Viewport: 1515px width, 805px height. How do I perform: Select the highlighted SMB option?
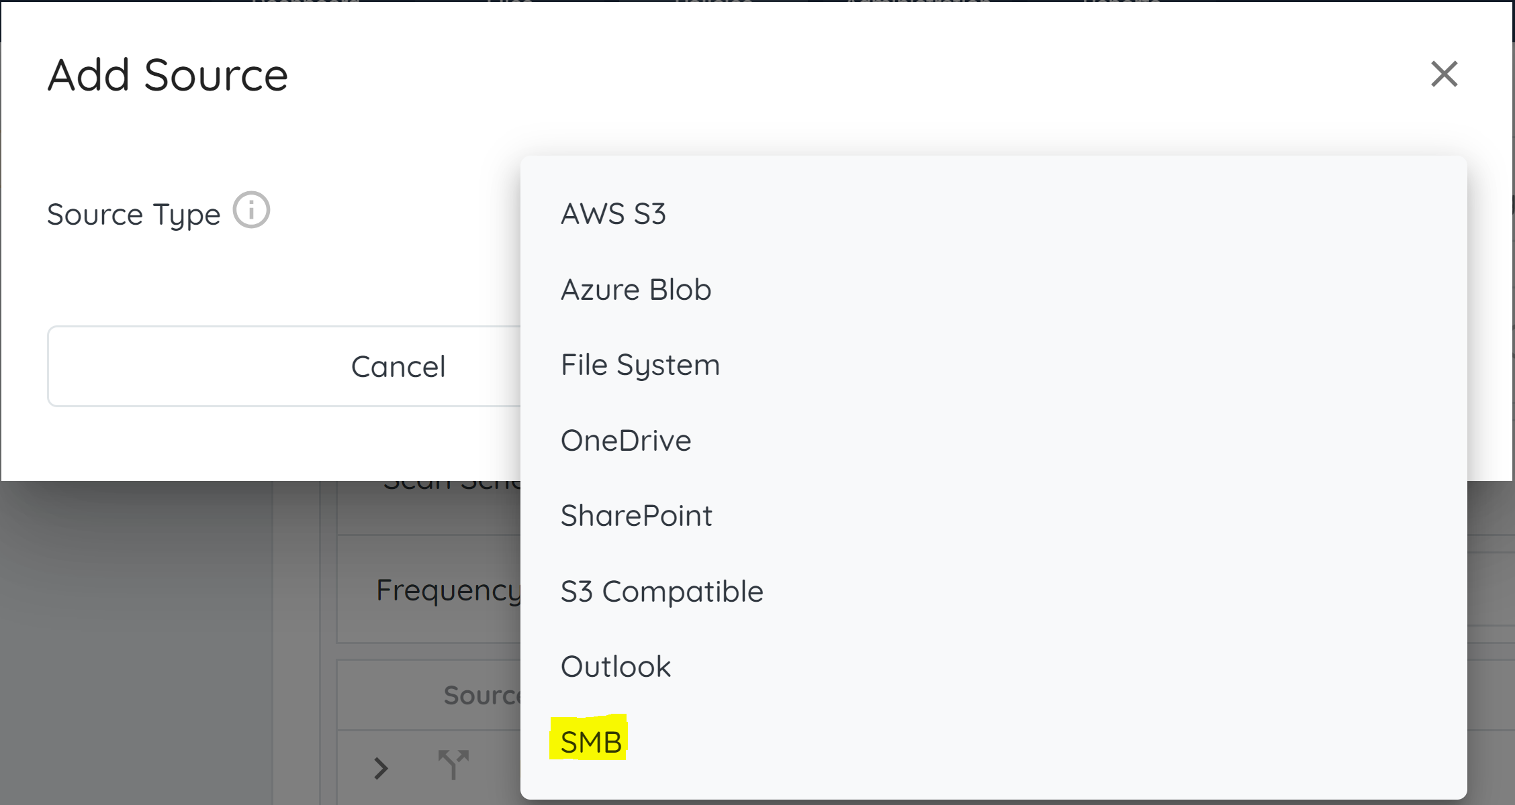pyautogui.click(x=591, y=742)
